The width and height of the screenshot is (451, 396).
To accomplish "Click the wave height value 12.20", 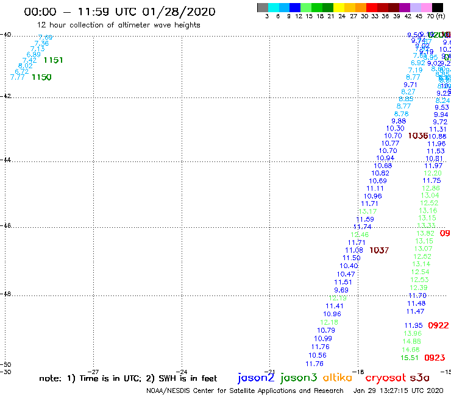I will [433, 173].
